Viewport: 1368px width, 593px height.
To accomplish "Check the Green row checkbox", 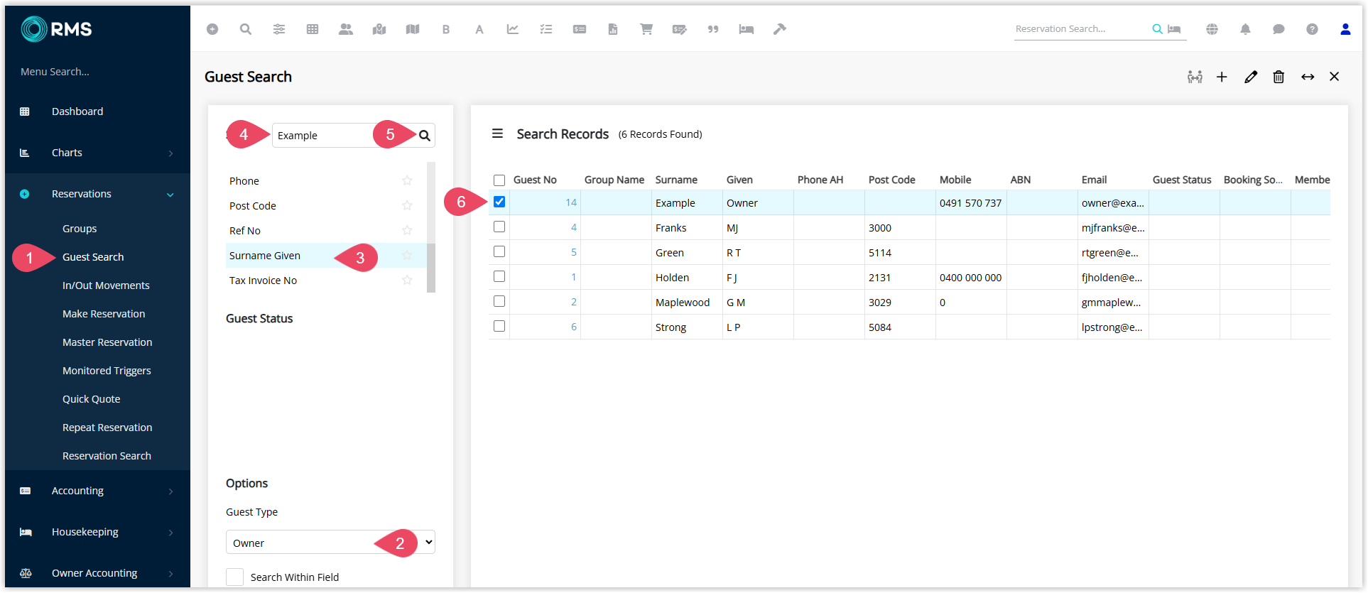I will tap(499, 251).
